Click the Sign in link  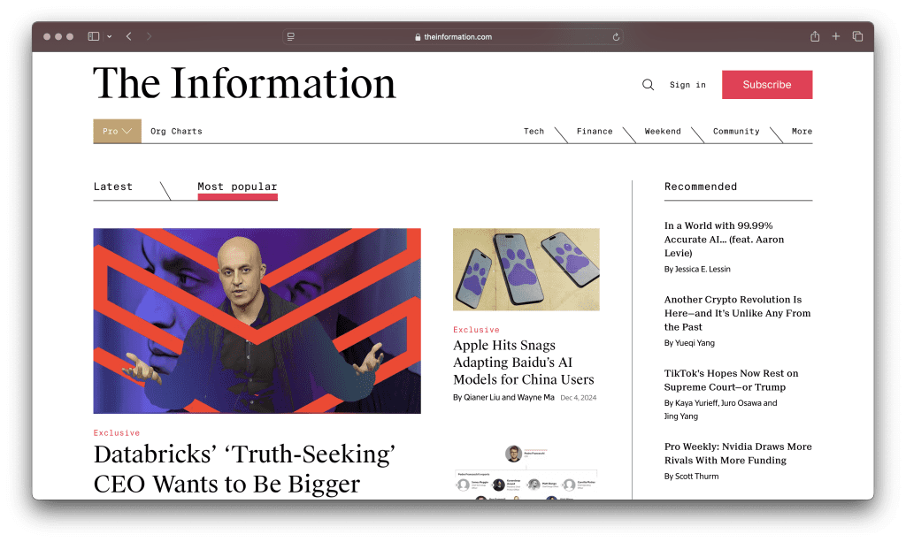point(687,85)
